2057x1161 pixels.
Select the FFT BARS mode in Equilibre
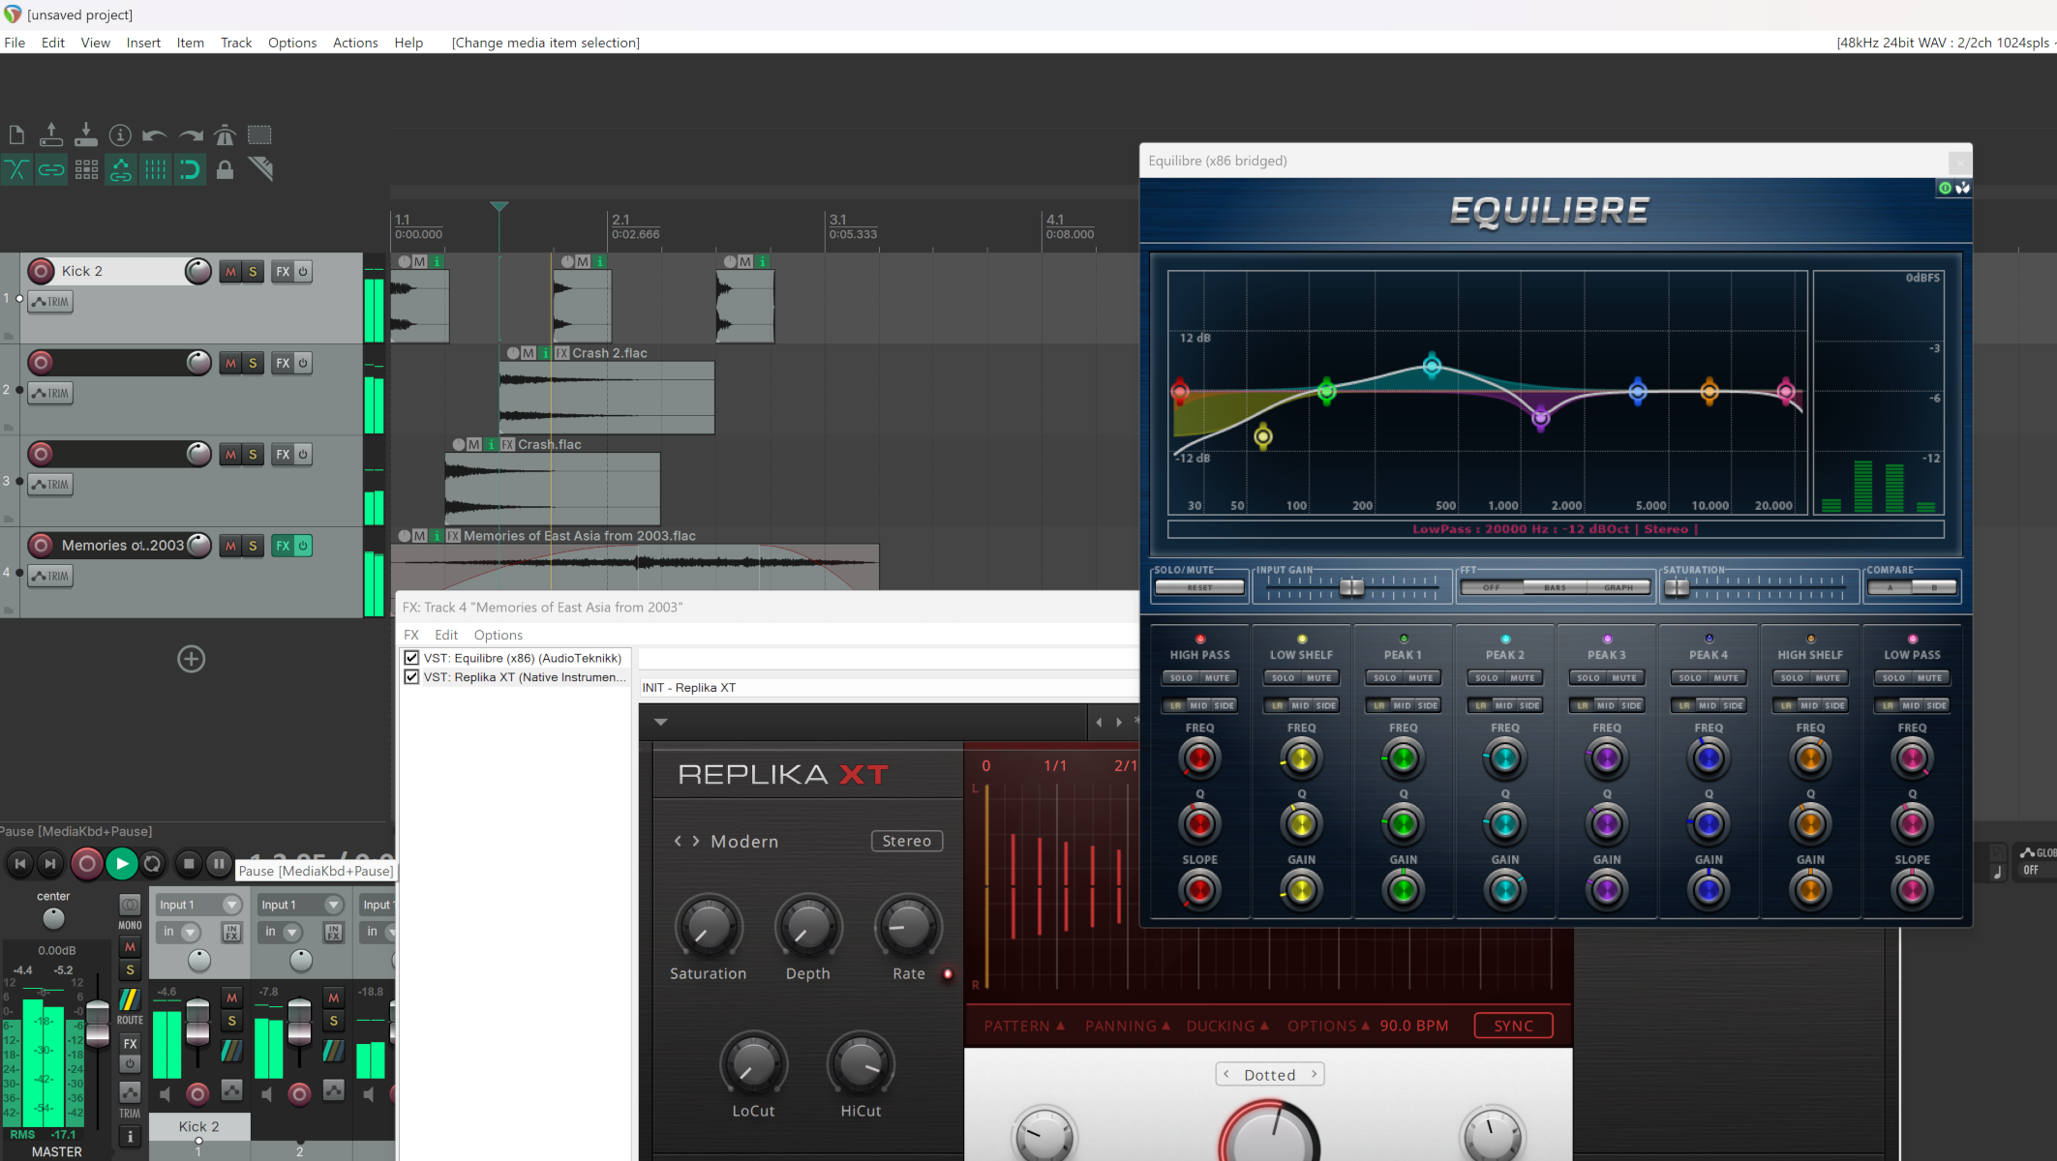click(x=1555, y=587)
